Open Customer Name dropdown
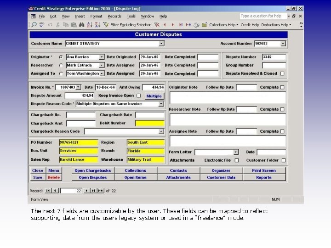The image size is (331, 248). [x=161, y=44]
